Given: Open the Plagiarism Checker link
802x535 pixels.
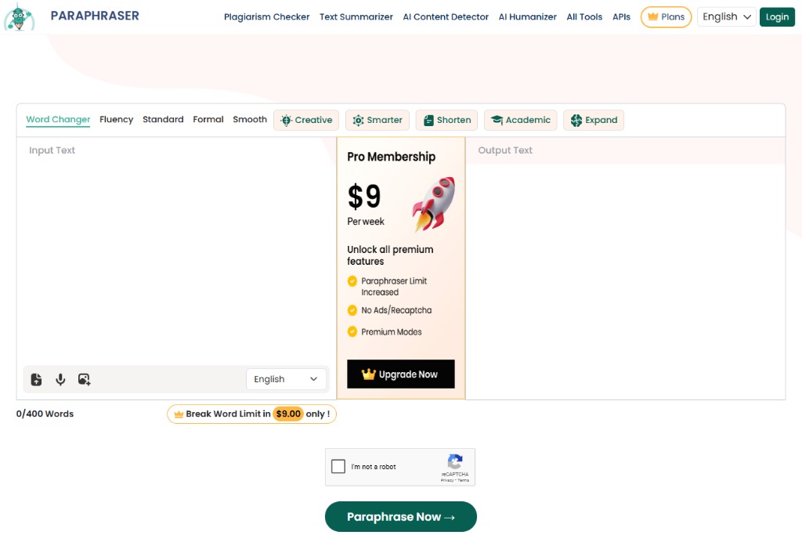Looking at the screenshot, I should pos(266,16).
